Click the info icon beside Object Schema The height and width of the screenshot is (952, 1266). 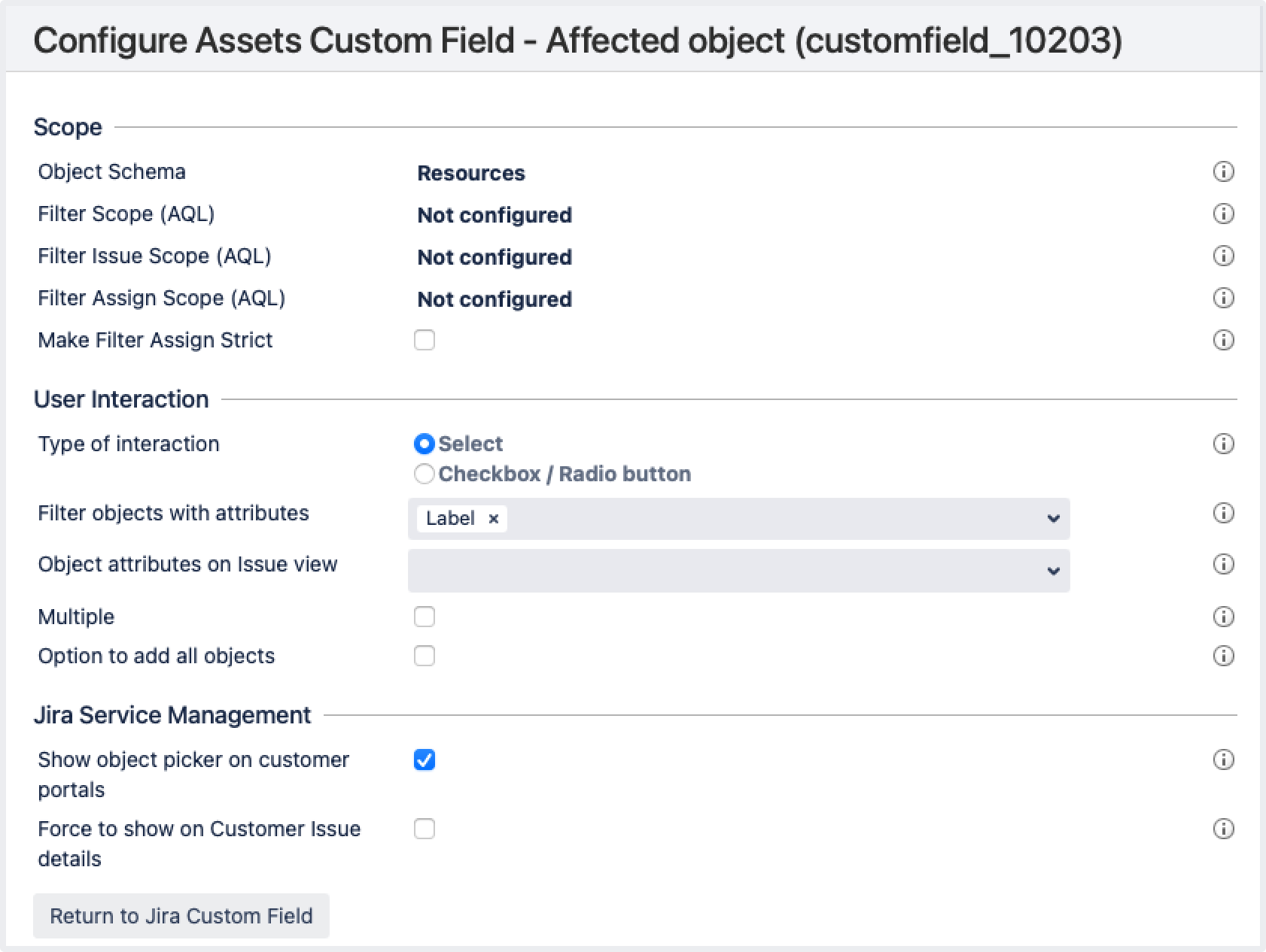(x=1225, y=172)
